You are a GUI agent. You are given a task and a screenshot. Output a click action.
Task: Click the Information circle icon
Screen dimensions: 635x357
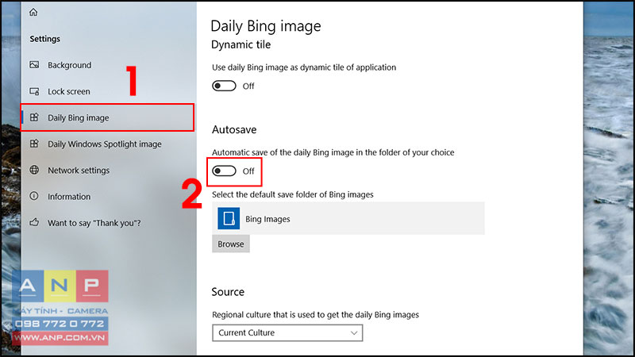pyautogui.click(x=34, y=196)
